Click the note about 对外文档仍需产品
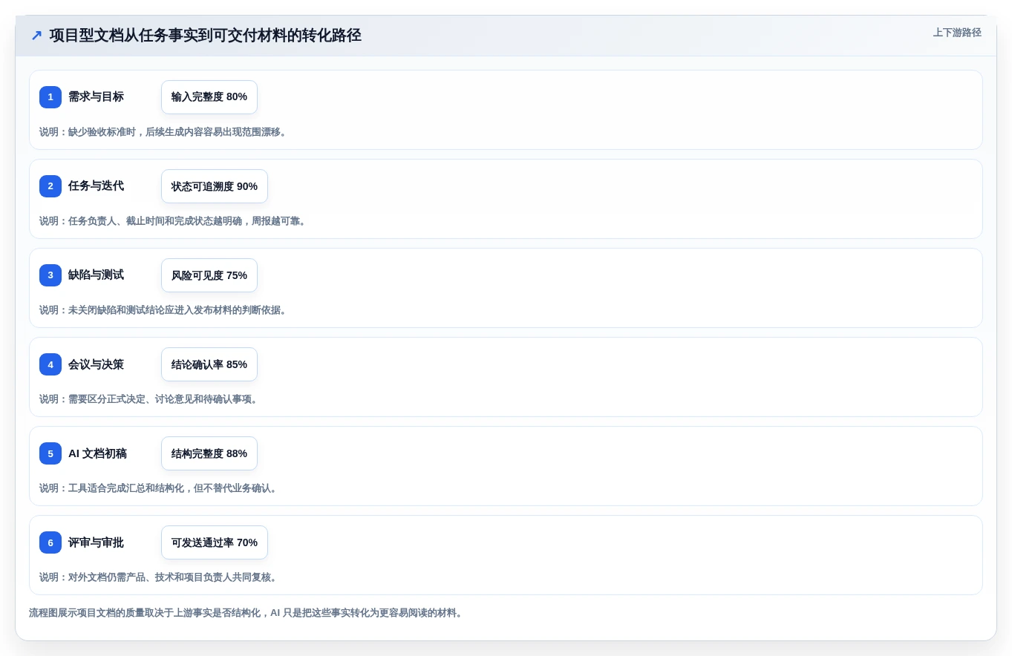Screen dimensions: 1012x656 [160, 577]
